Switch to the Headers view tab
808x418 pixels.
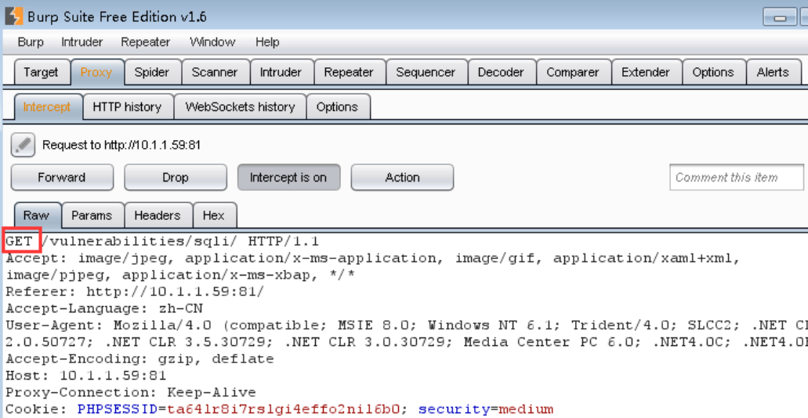[x=159, y=215]
